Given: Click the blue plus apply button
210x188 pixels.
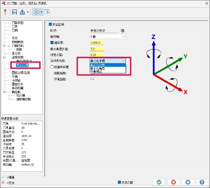Looking at the screenshot, I should tap(188, 182).
